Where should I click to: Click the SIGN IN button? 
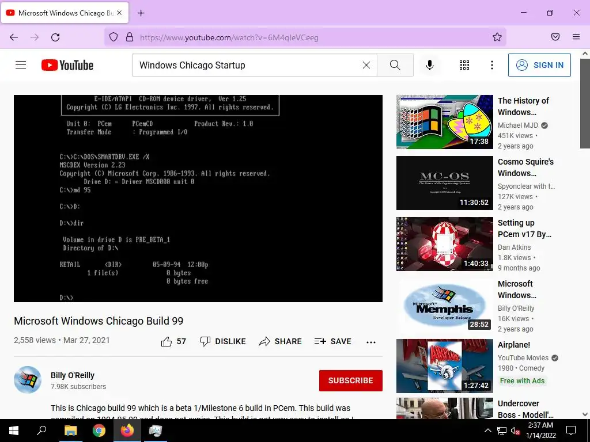point(539,65)
